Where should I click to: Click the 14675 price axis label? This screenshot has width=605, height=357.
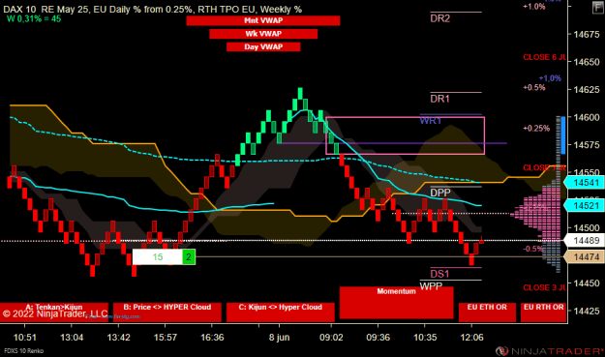coord(587,34)
